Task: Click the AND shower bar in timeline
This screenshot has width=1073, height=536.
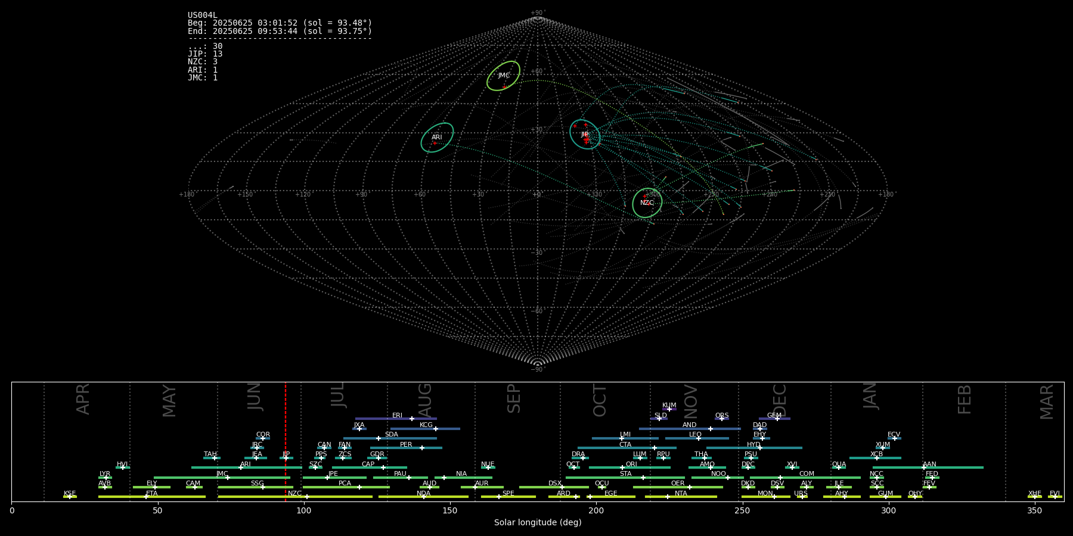Action: (690, 429)
